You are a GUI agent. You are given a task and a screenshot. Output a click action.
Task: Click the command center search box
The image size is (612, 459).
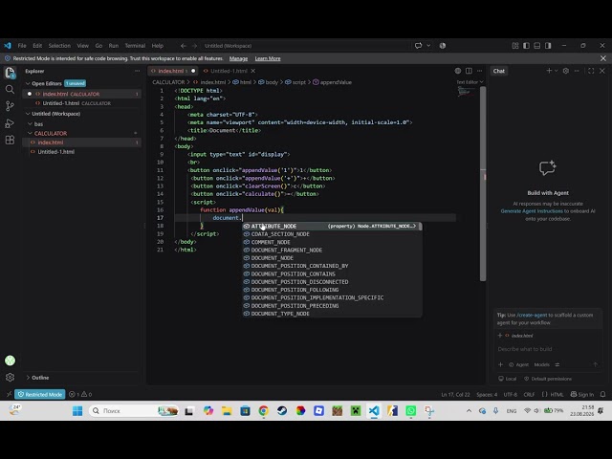coord(307,46)
